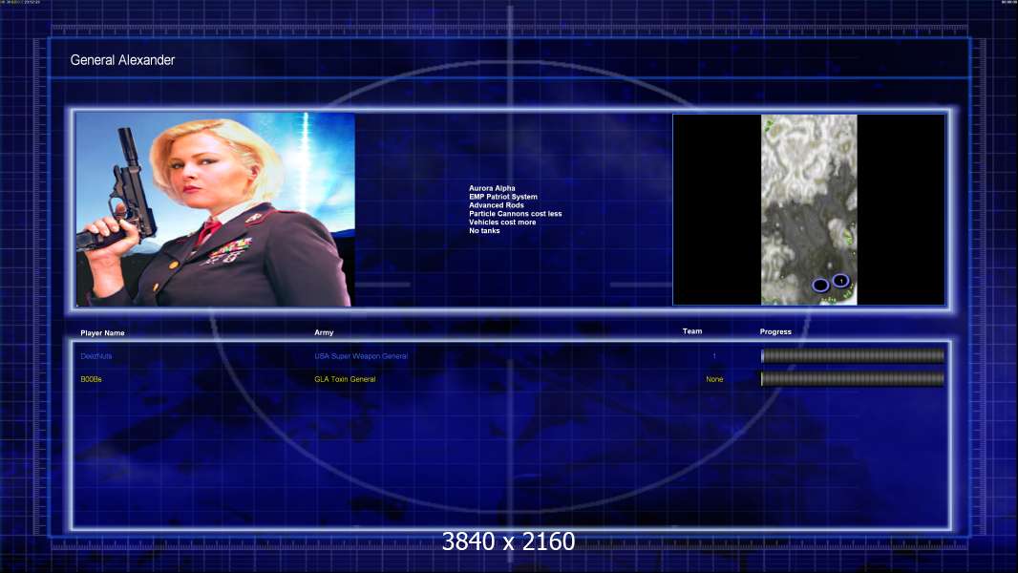Click 'Particle Cannons cost less' text

(516, 214)
